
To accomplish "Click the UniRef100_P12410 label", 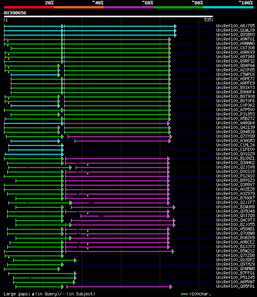I will (235, 176).
